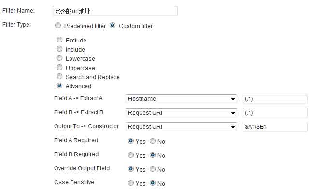
Task: Select the Uppercase radio option
Action: click(x=60, y=68)
